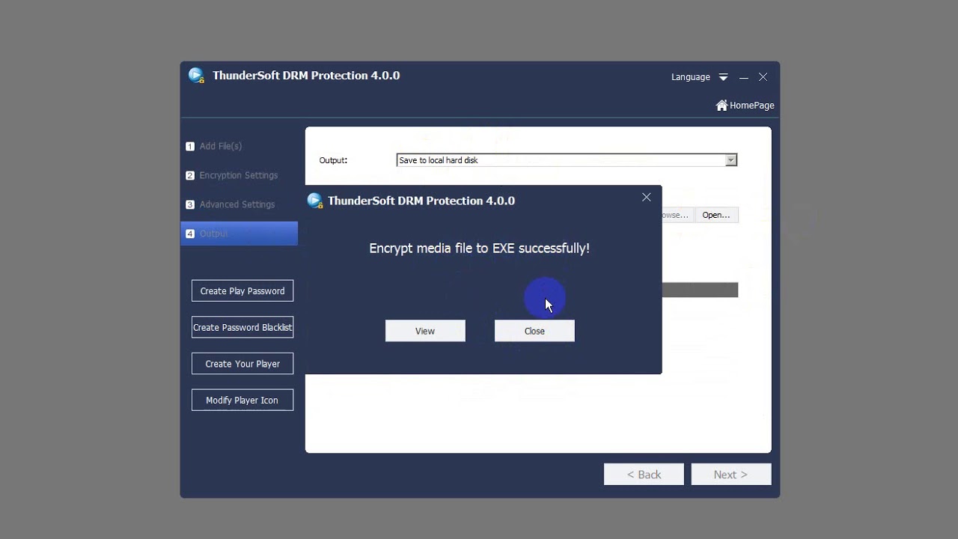Screen dimensions: 958x539
Task: Click Create Play Password button
Action: [242, 291]
